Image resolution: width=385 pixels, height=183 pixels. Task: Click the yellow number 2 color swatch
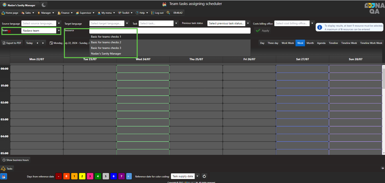point(82,176)
